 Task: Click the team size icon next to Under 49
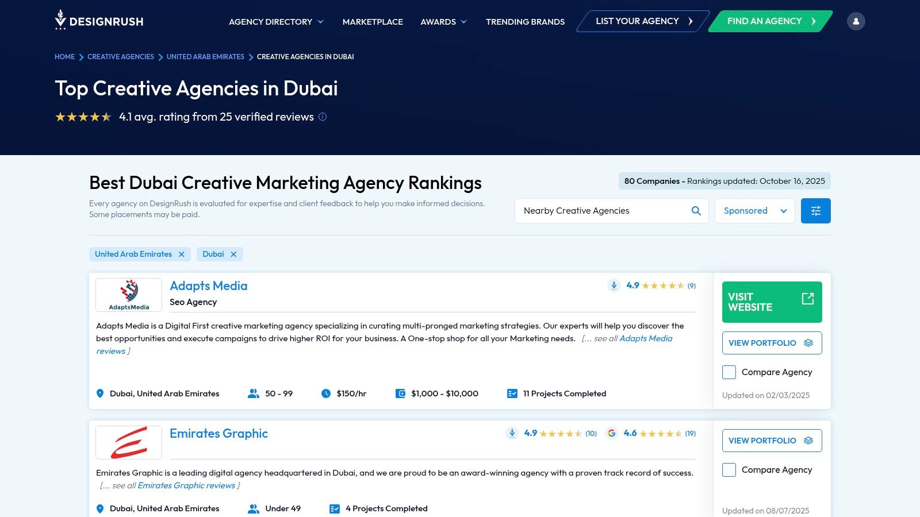253,508
